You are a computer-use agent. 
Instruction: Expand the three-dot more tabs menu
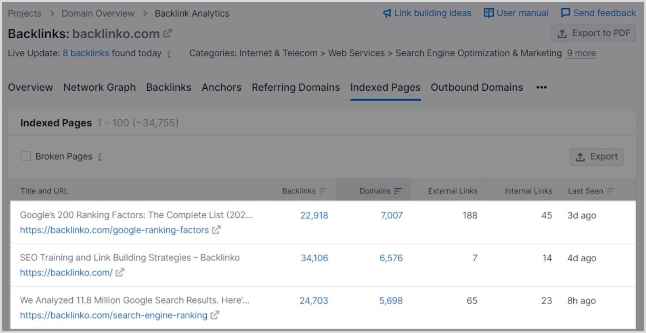tap(541, 87)
